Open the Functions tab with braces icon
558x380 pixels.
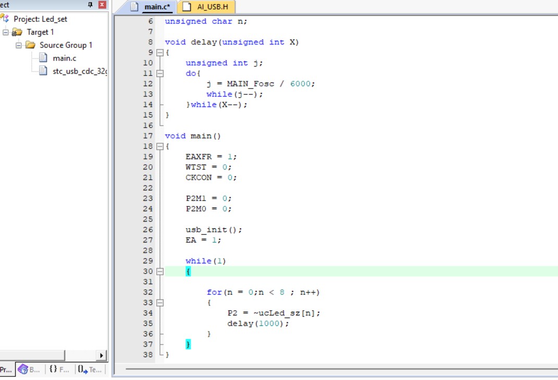(59, 369)
